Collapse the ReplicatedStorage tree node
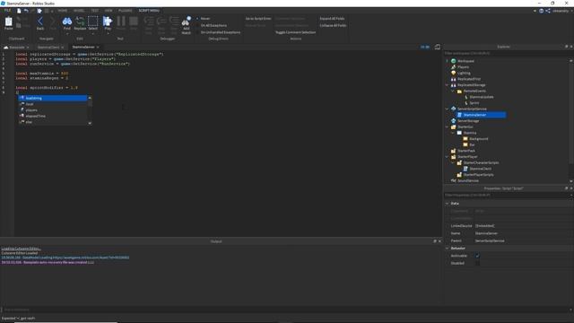Viewport: 574px width, 323px height. click(447, 85)
